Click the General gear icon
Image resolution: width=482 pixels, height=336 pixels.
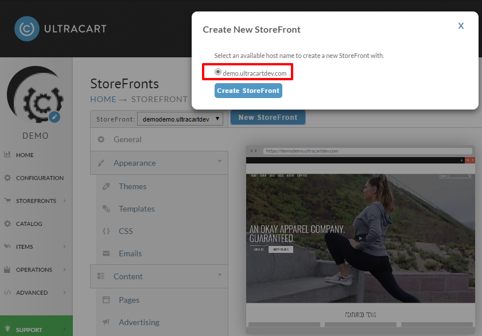point(101,139)
